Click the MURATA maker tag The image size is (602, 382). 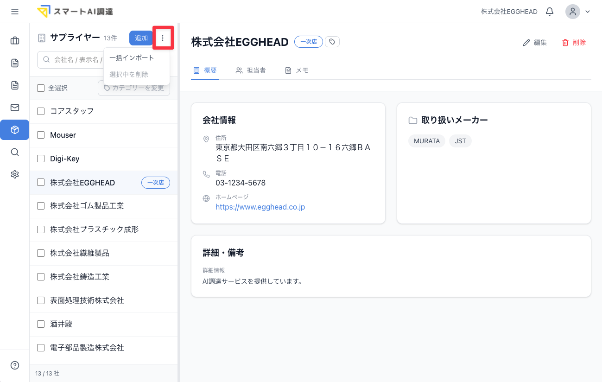427,141
